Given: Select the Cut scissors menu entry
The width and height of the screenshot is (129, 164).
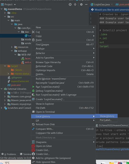Looking at the screenshot, I should pos(63,32).
